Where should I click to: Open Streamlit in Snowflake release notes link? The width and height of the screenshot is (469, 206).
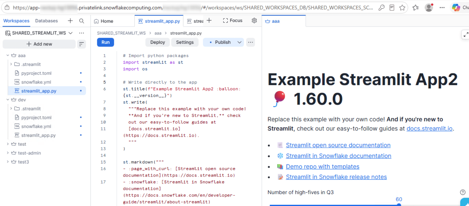336,177
